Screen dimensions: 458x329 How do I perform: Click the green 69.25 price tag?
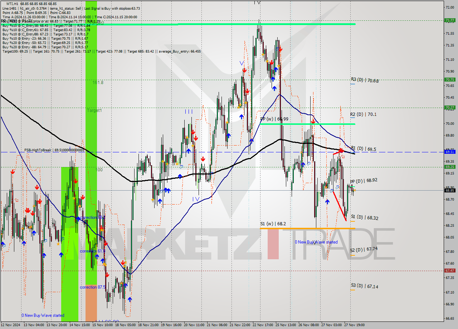(450, 167)
